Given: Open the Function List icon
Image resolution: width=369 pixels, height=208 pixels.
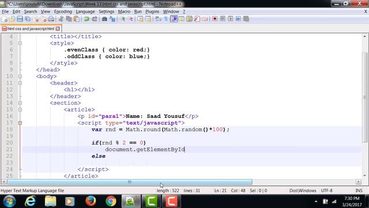Looking at the screenshot, I should click(x=197, y=19).
